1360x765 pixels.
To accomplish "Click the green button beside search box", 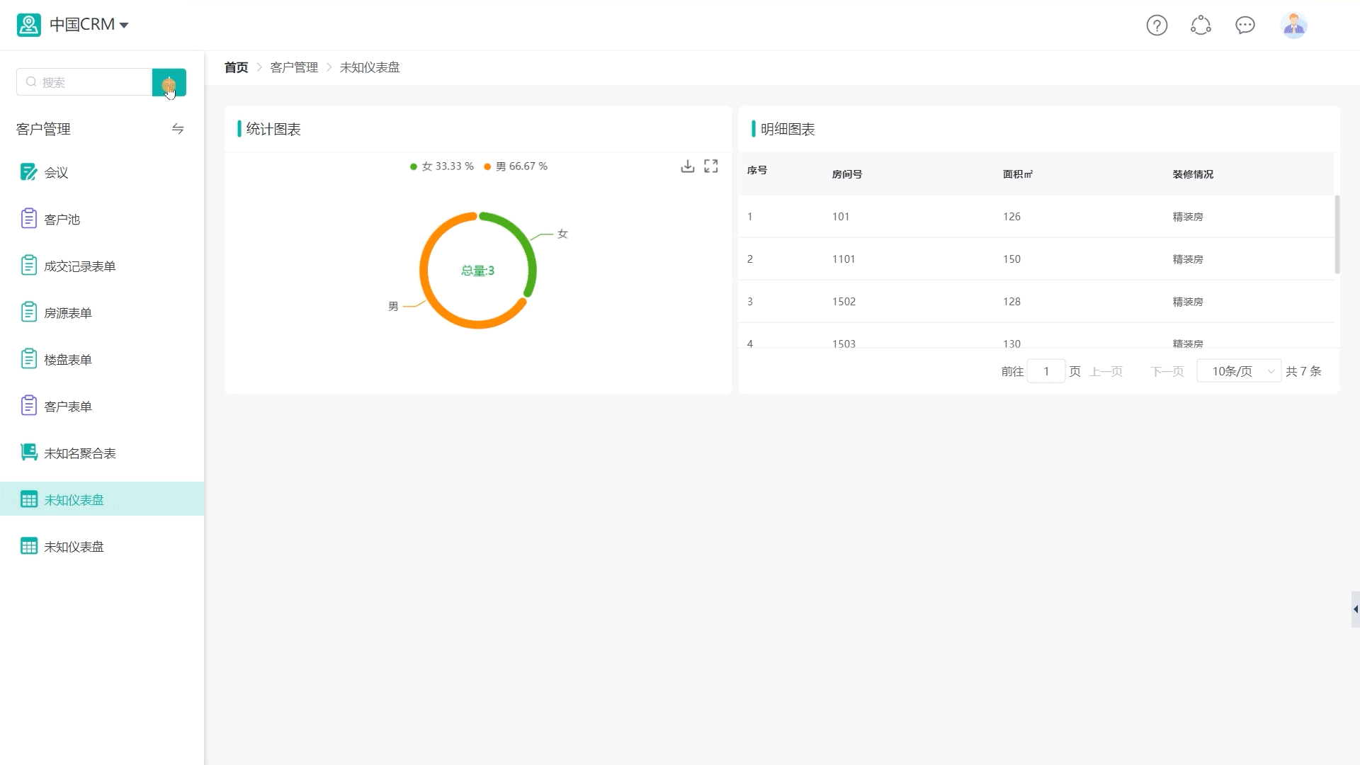I will (x=169, y=82).
